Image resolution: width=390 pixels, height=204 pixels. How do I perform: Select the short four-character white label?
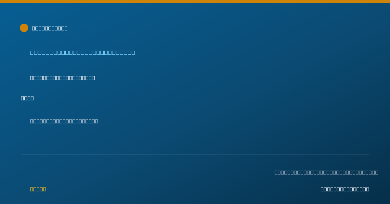27,98
